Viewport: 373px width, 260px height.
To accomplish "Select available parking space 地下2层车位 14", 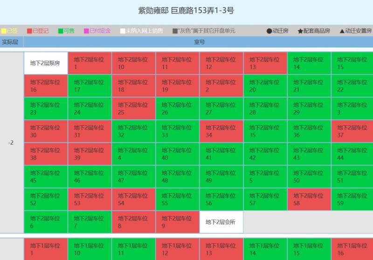I will (x=309, y=63).
